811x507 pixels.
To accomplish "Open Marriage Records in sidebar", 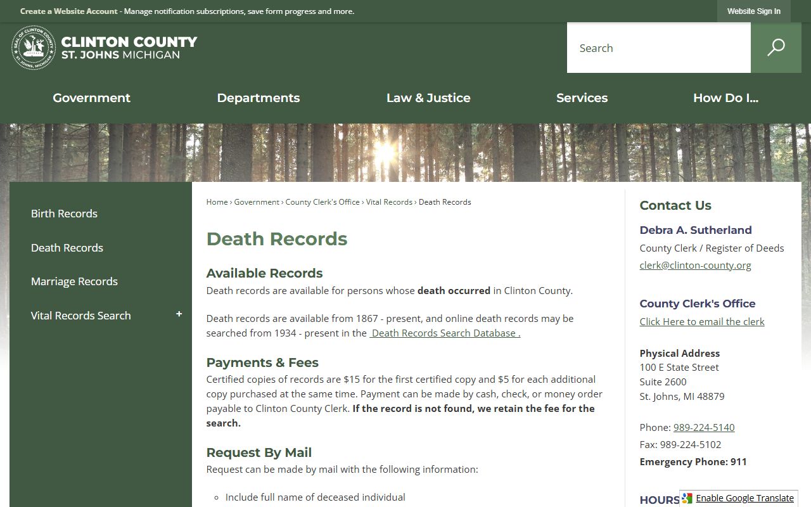I will (74, 281).
